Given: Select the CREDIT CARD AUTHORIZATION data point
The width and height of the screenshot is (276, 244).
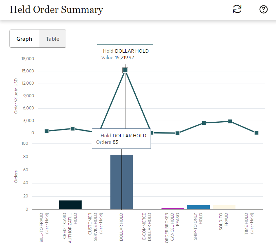Looking at the screenshot, I should (73, 128).
